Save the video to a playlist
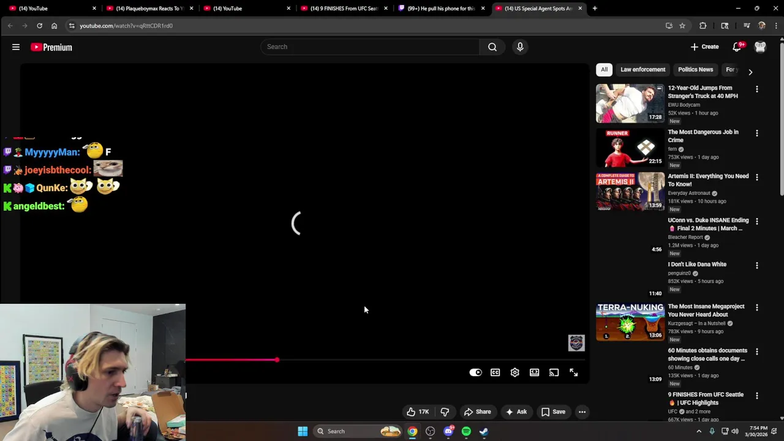The height and width of the screenshot is (441, 784). click(x=553, y=412)
